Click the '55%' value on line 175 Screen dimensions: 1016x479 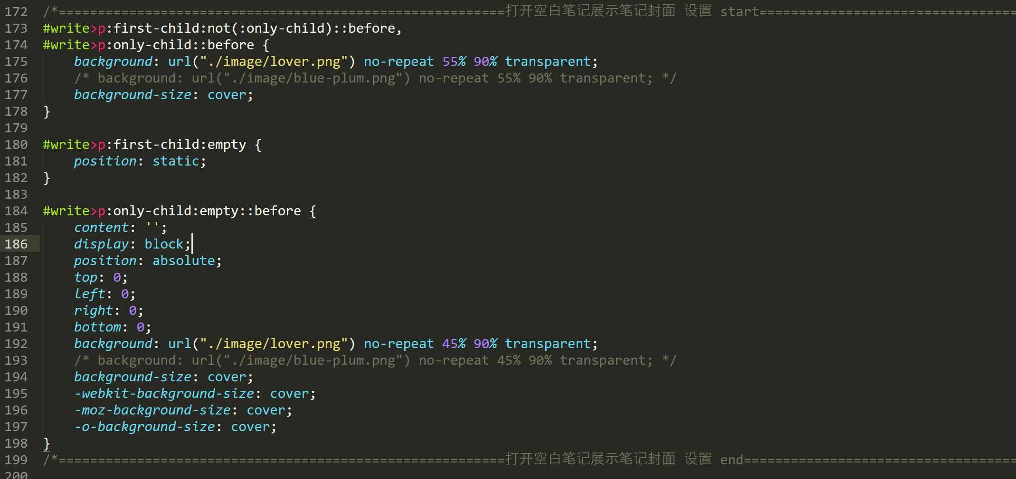pos(454,61)
